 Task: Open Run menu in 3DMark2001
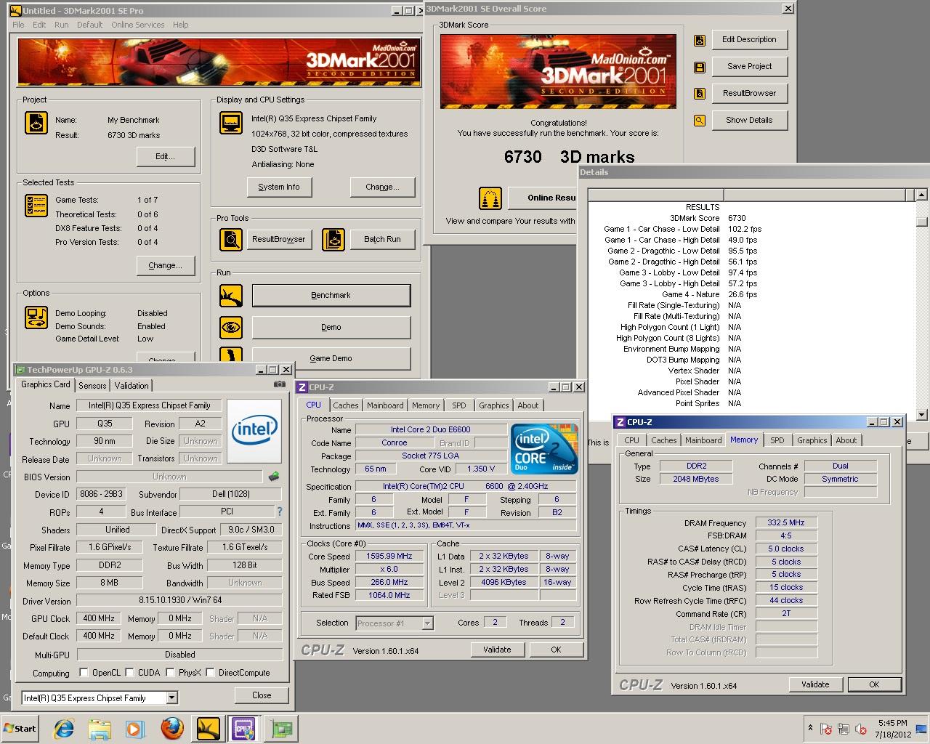click(x=62, y=25)
